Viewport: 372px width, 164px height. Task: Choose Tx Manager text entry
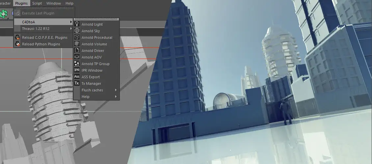[x=91, y=83]
